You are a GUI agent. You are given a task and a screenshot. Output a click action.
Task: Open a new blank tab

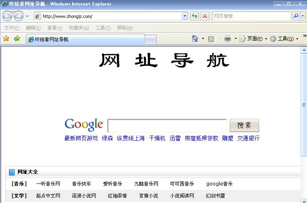tap(151, 40)
